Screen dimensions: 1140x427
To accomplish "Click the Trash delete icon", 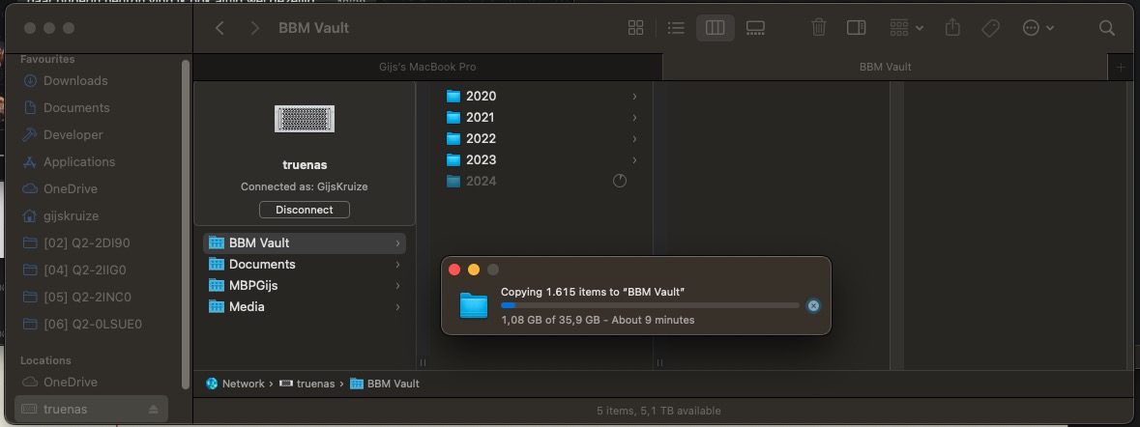I will pyautogui.click(x=819, y=28).
